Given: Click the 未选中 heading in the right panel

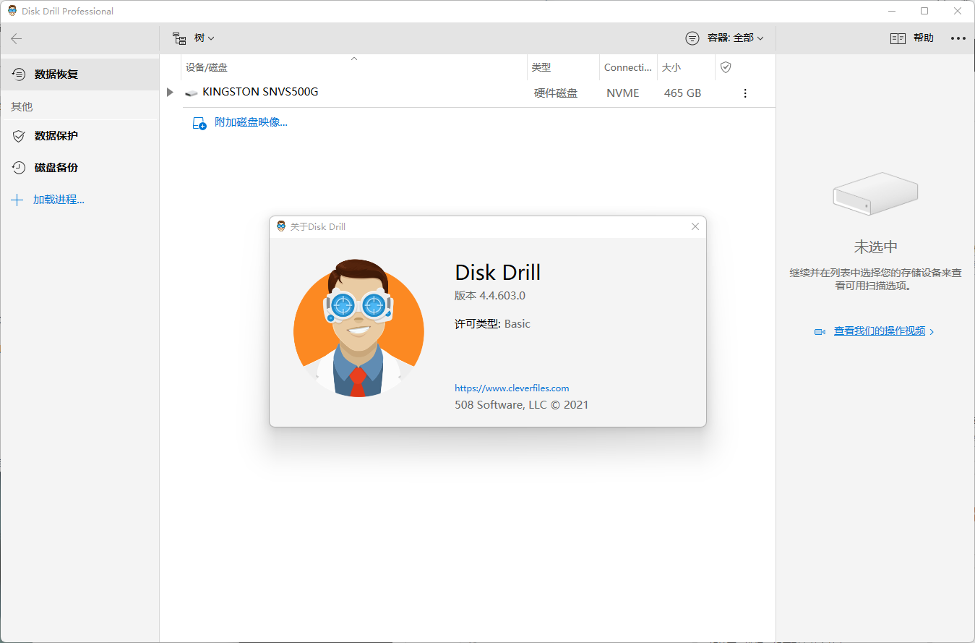Looking at the screenshot, I should [x=876, y=247].
